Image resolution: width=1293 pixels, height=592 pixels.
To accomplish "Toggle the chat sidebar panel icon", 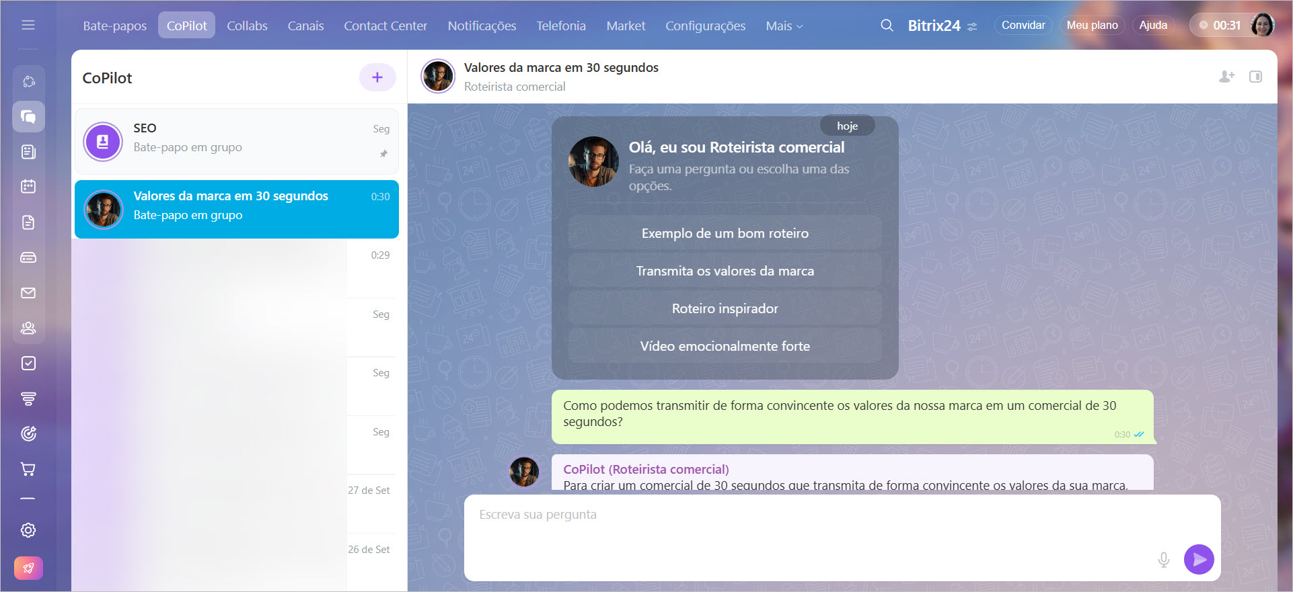I will point(1255,77).
